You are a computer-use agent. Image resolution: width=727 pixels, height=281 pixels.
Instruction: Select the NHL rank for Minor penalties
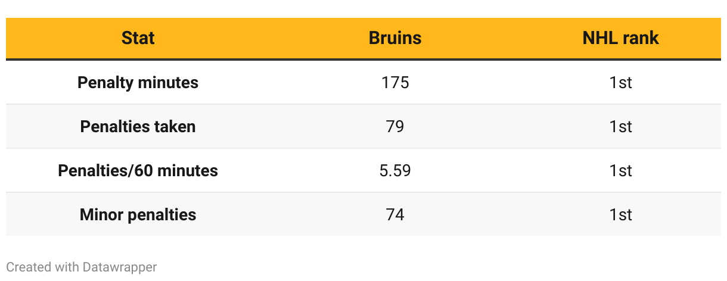[620, 214]
